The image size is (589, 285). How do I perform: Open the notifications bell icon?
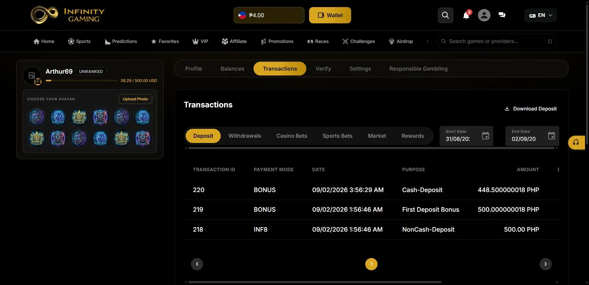pos(466,15)
